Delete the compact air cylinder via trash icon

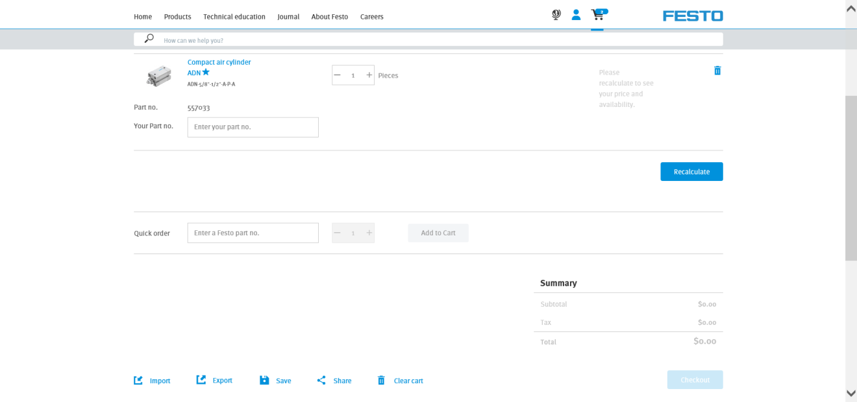click(x=717, y=71)
